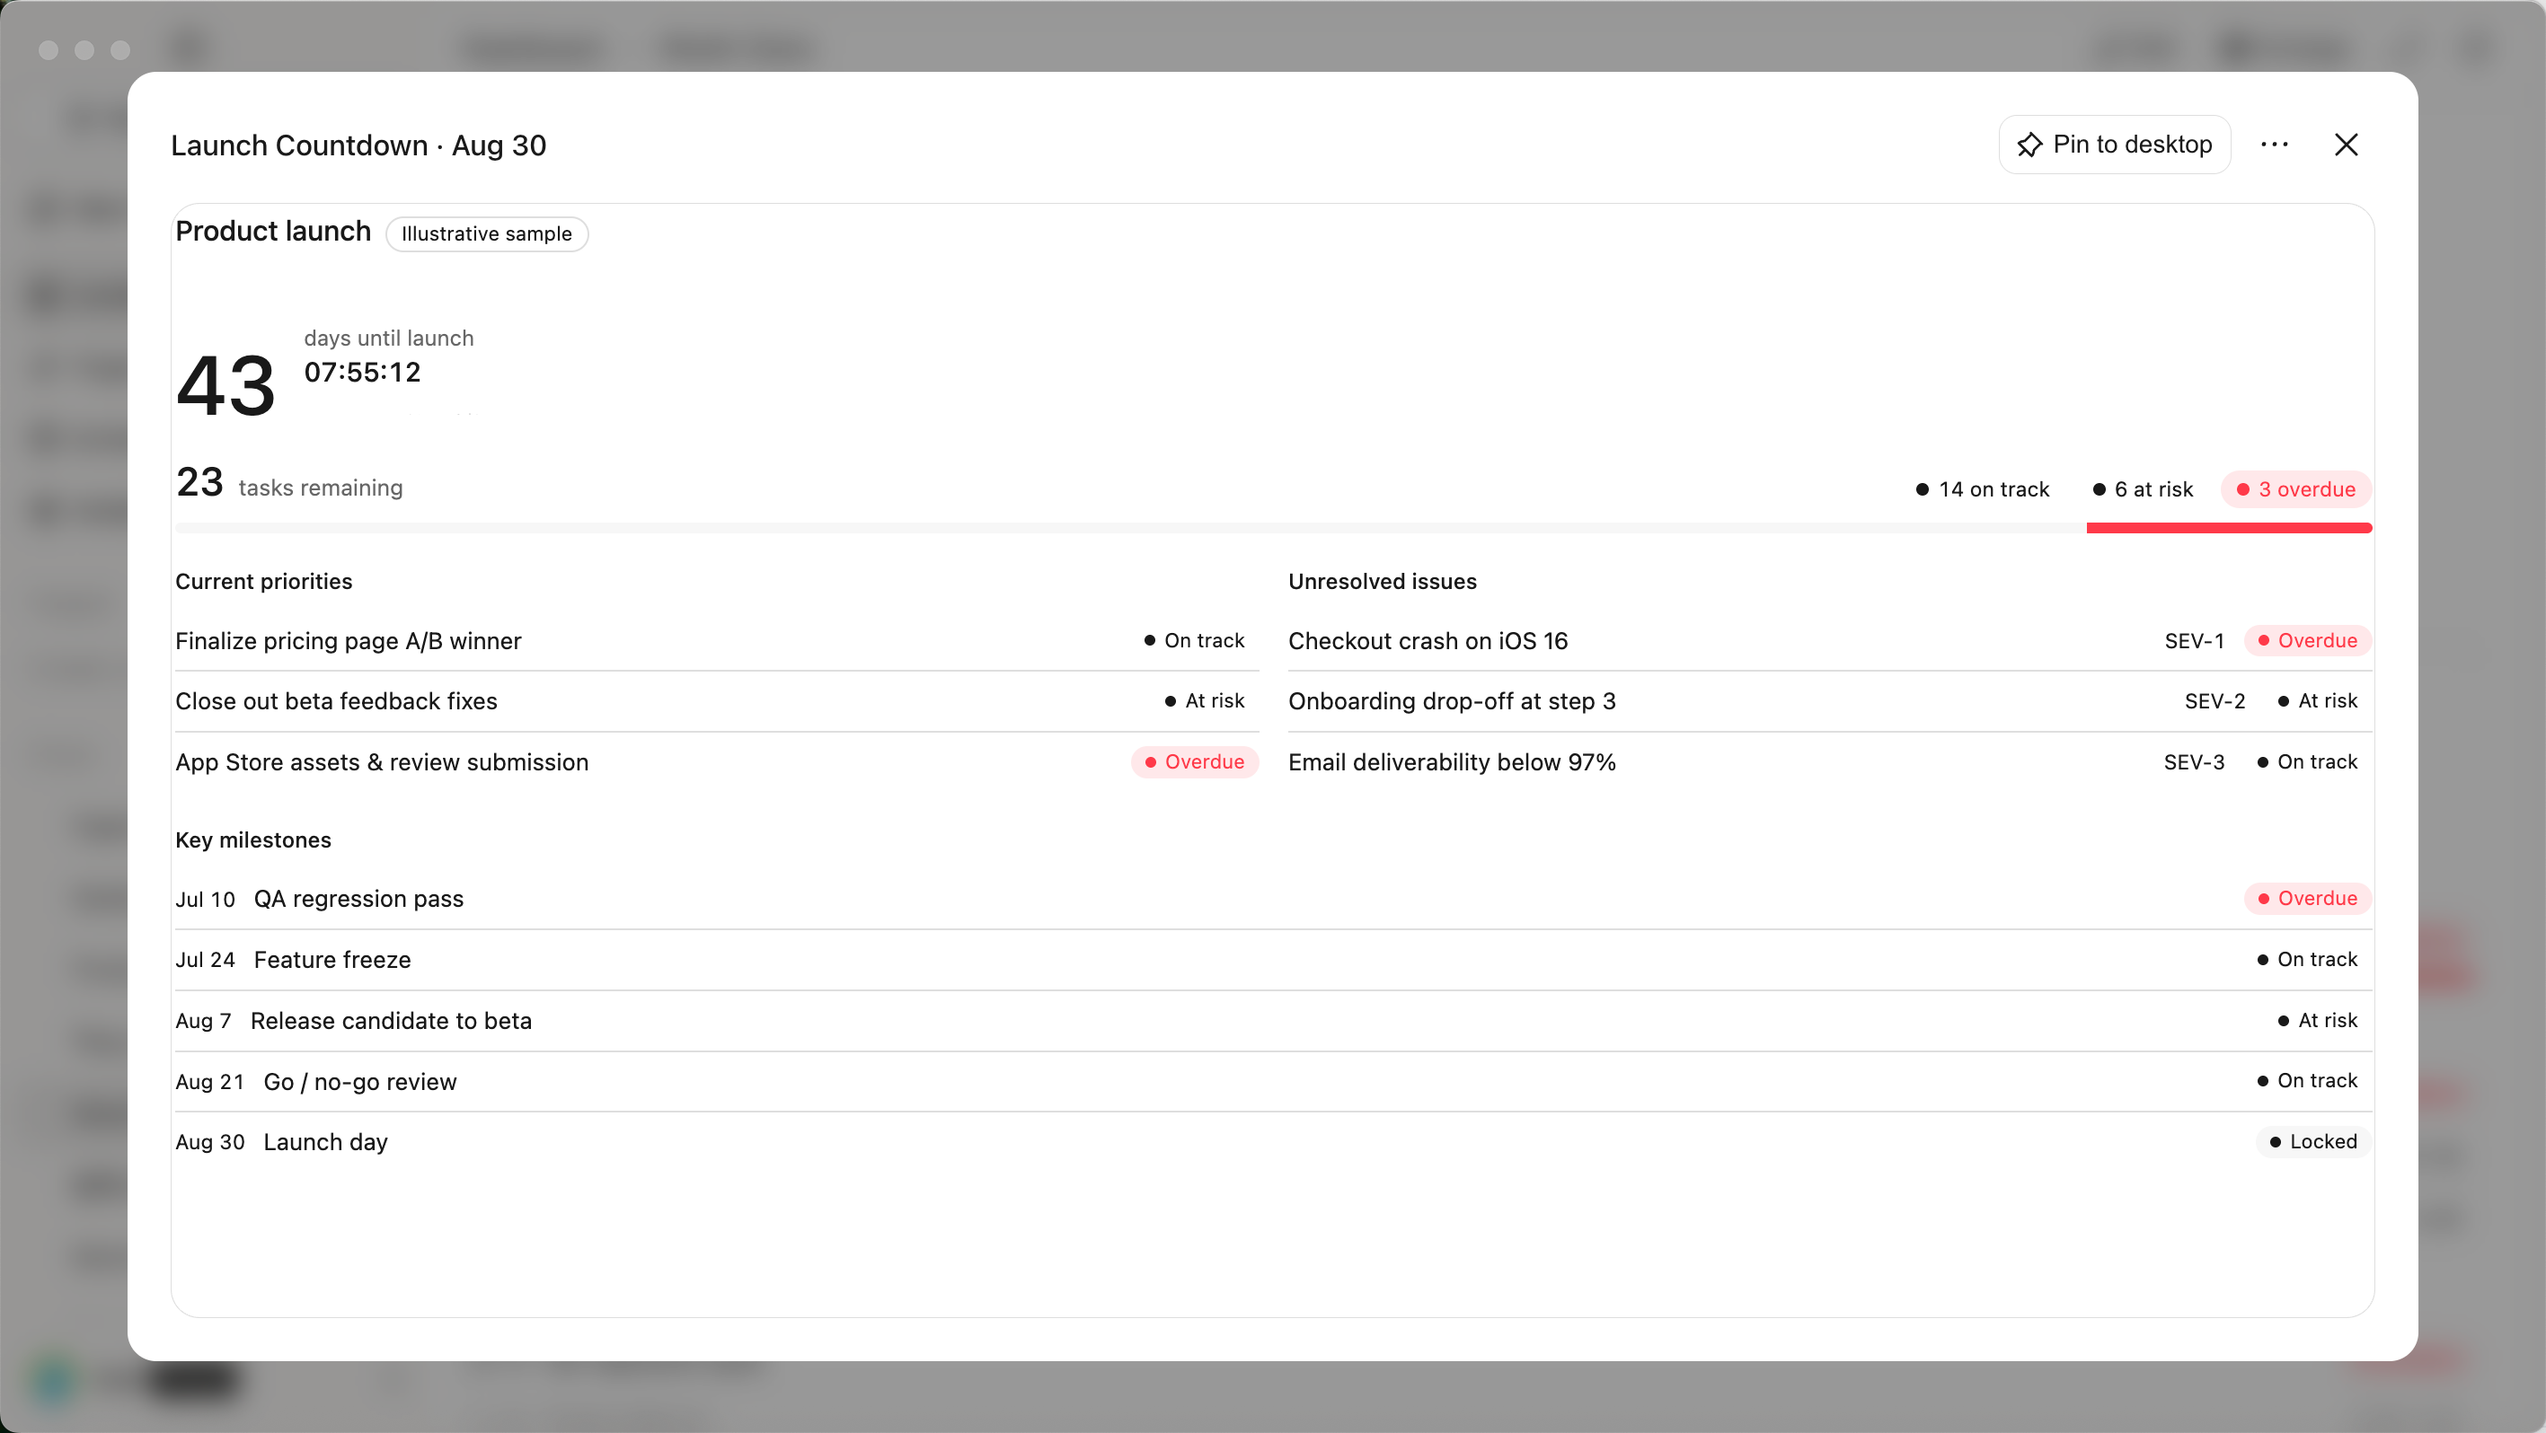This screenshot has width=2546, height=1433.
Task: Click On track status on Go / no-go row
Action: [x=2308, y=1081]
